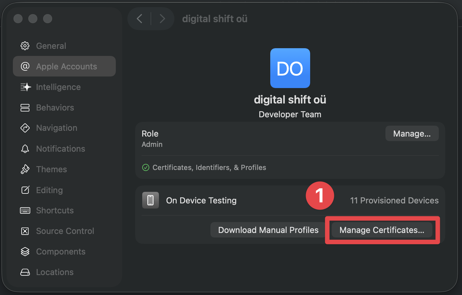Click the digital shift oü team avatar
The height and width of the screenshot is (295, 462).
click(290, 68)
